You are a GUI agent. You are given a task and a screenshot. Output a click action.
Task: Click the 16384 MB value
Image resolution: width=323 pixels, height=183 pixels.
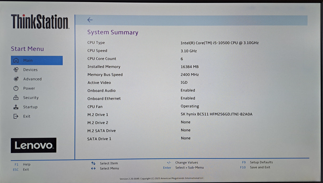pos(190,67)
